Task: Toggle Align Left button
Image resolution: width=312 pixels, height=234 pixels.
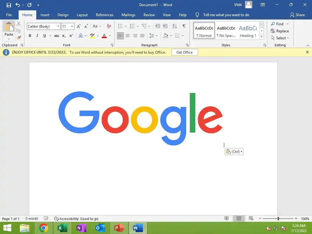Action: [x=120, y=36]
